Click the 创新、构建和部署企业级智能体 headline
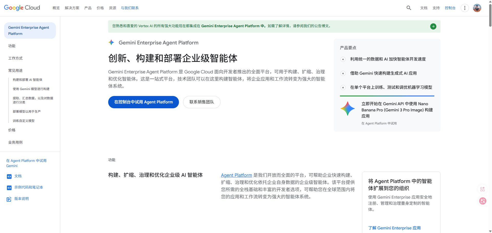The height and width of the screenshot is (233, 492). tap(173, 58)
